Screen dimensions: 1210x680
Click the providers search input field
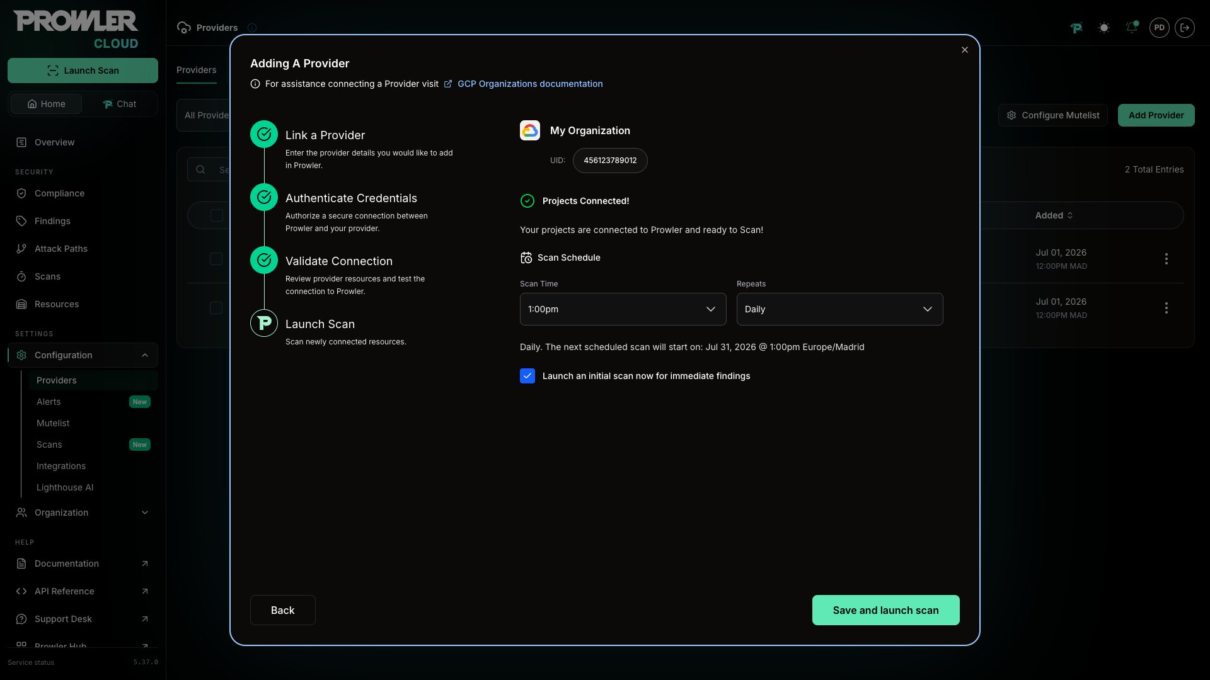click(209, 169)
